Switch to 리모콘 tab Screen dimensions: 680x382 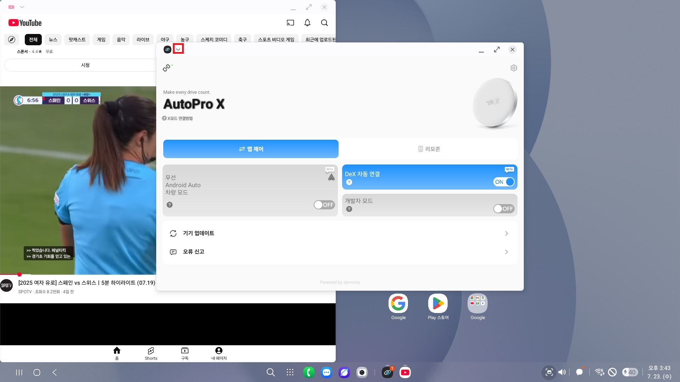coord(429,149)
